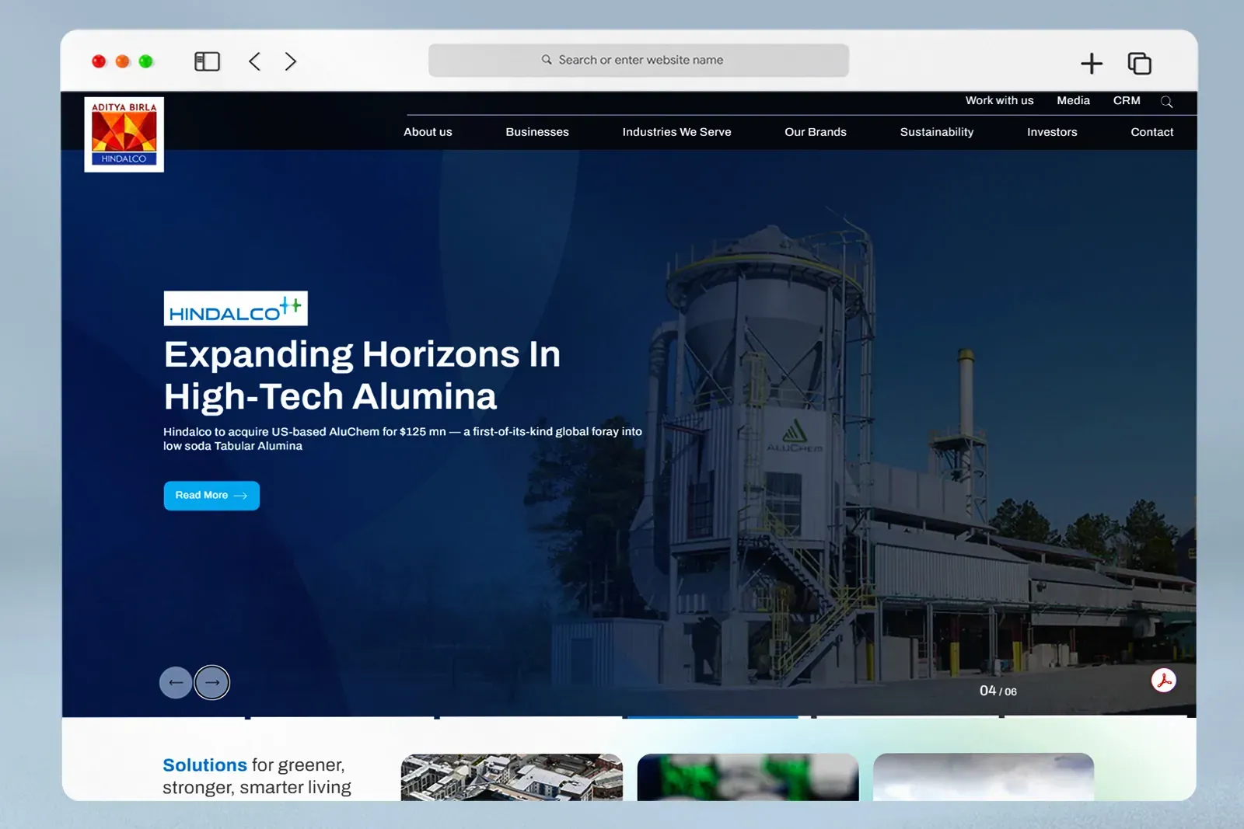Select the active fourth slide progress bar
The height and width of the screenshot is (829, 1244).
(713, 716)
